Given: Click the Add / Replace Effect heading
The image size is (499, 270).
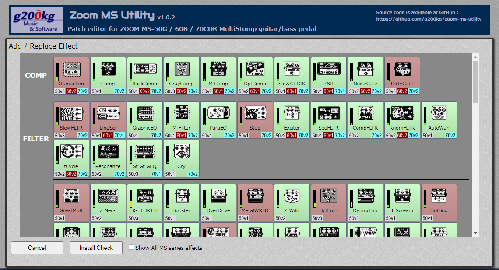Looking at the screenshot, I should [x=43, y=46].
